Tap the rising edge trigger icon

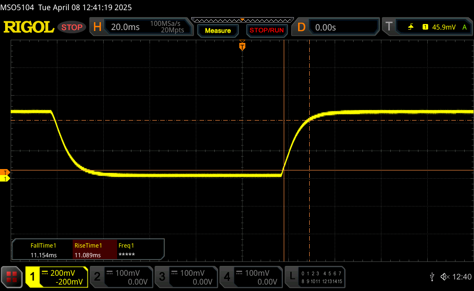pyautogui.click(x=411, y=27)
